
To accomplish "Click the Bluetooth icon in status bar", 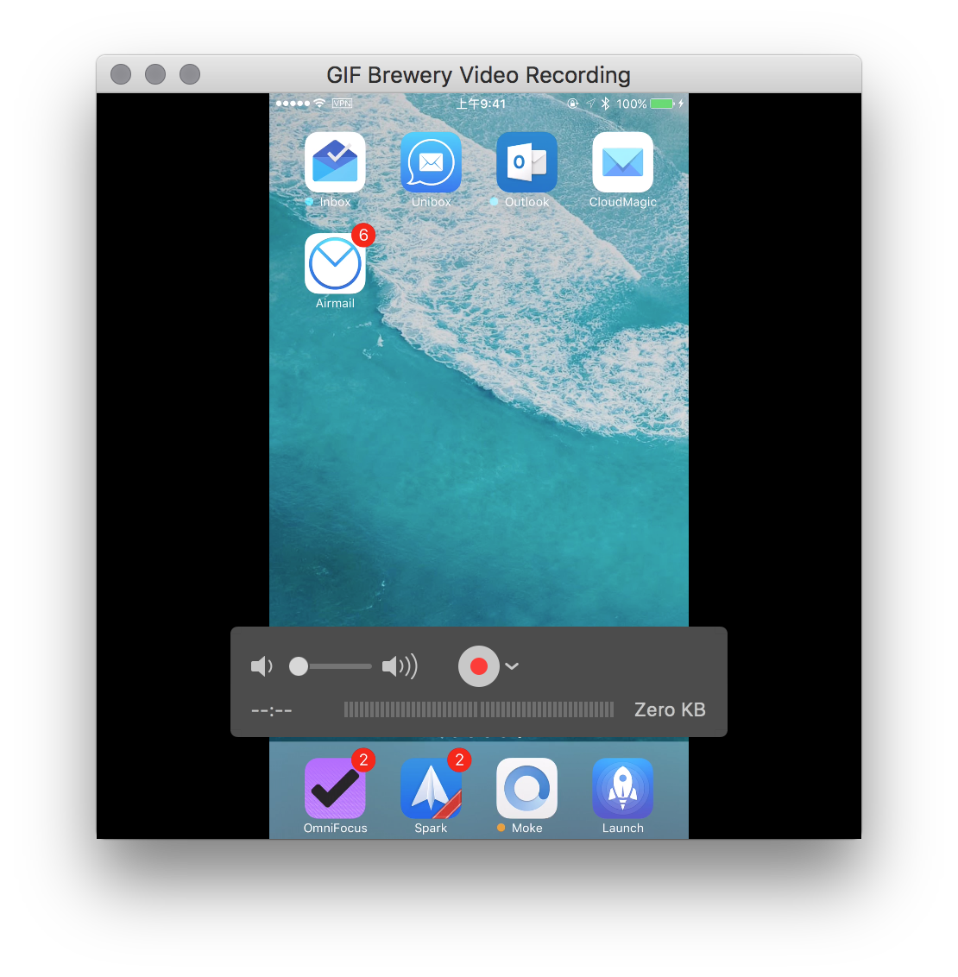I will [605, 104].
